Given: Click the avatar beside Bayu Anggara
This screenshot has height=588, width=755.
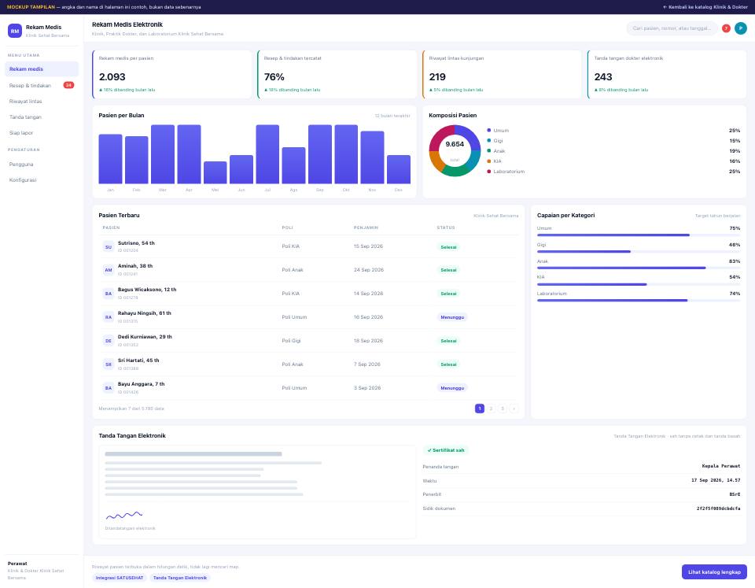Looking at the screenshot, I should 109,388.
